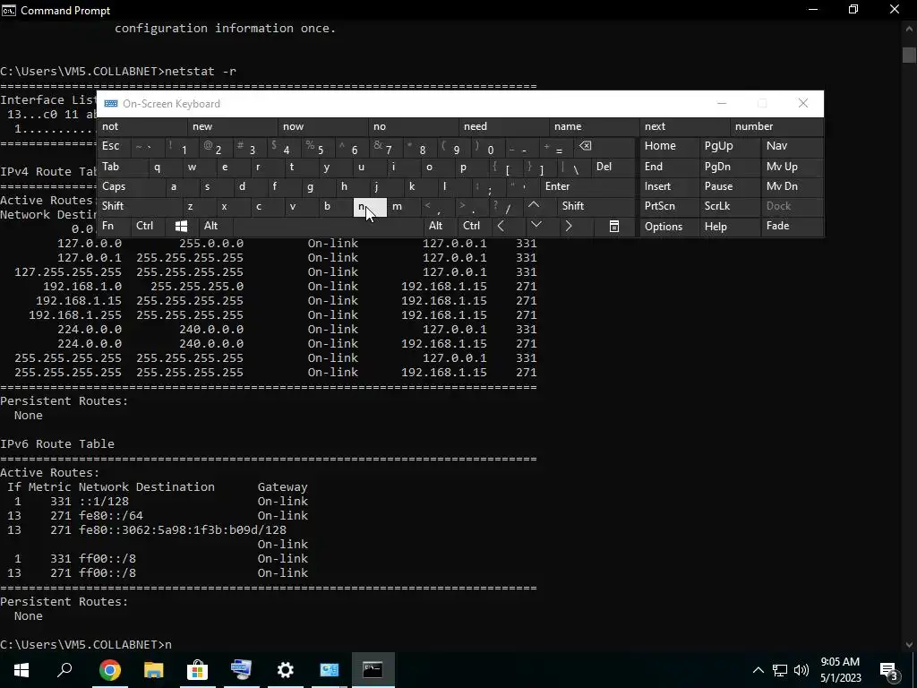Open volume speaker tray icon
The image size is (917, 688).
click(x=801, y=670)
